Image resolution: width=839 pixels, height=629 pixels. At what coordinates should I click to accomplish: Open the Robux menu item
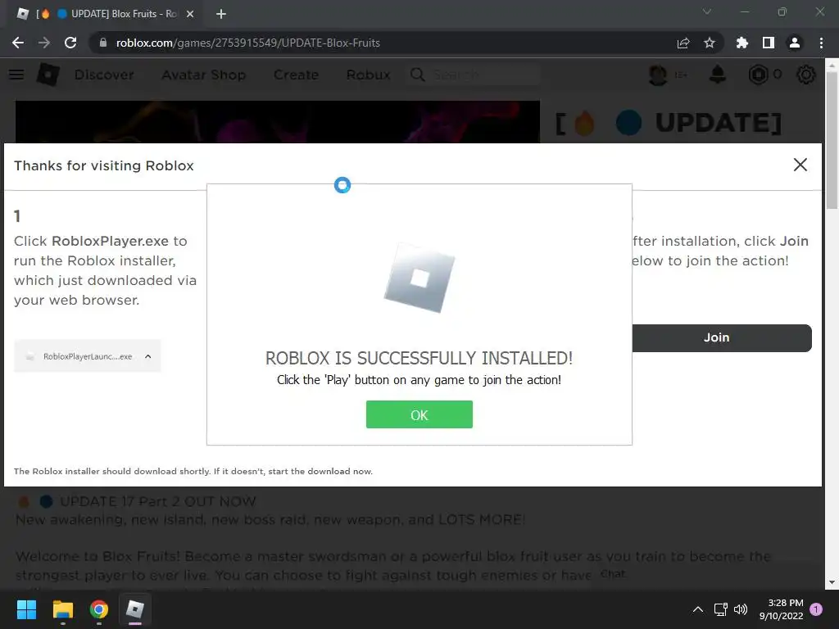(x=368, y=75)
